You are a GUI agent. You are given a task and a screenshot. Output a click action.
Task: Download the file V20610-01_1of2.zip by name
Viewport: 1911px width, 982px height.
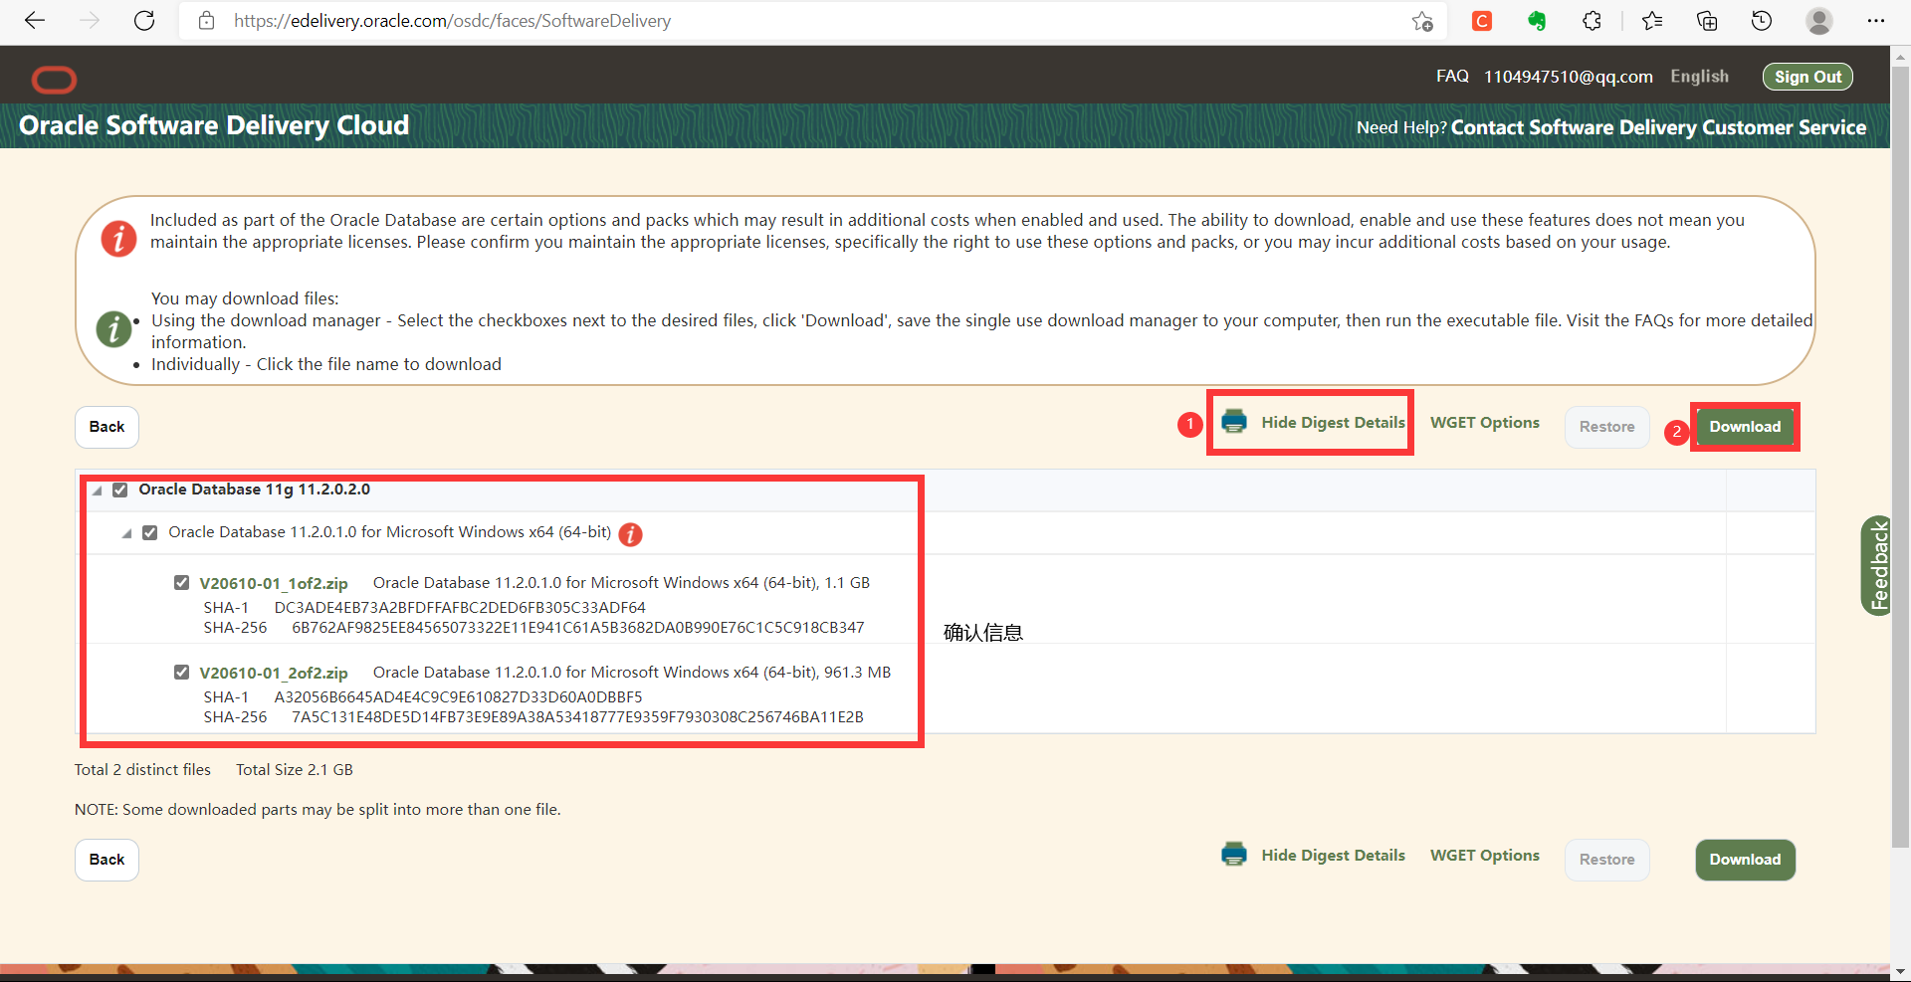[x=274, y=583]
